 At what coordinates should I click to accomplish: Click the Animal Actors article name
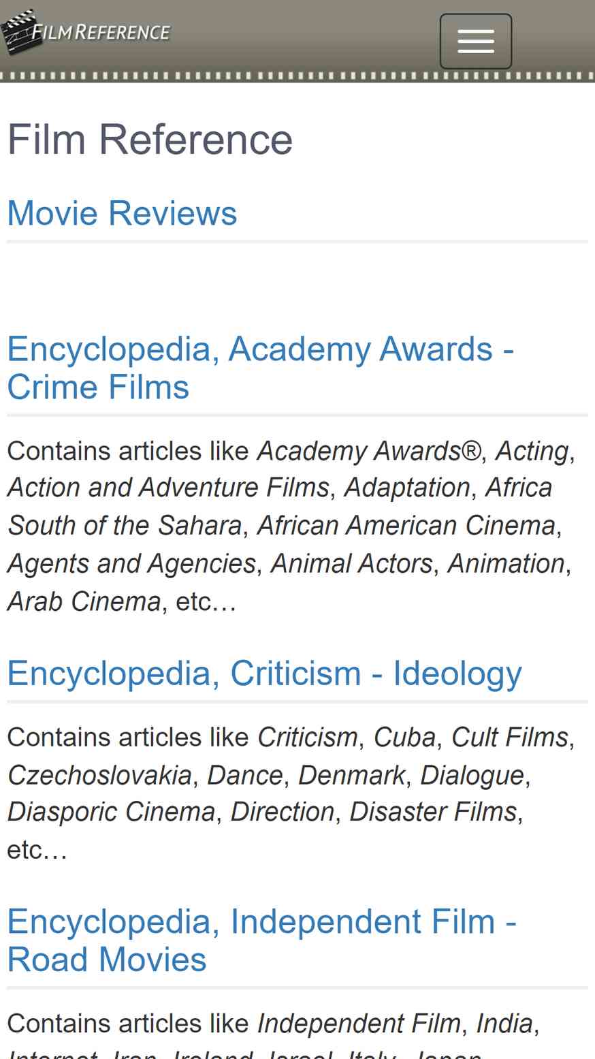351,564
